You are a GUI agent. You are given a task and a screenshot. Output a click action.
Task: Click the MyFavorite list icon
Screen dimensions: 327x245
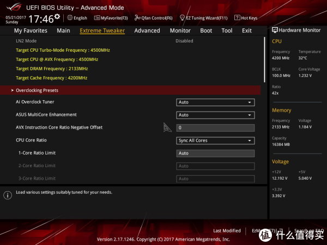coord(97,18)
